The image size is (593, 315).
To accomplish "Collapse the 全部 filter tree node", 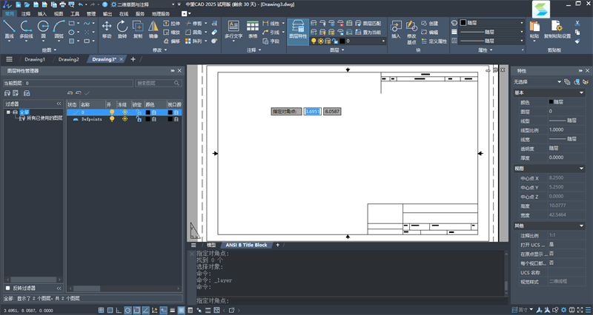I will pyautogui.click(x=8, y=112).
